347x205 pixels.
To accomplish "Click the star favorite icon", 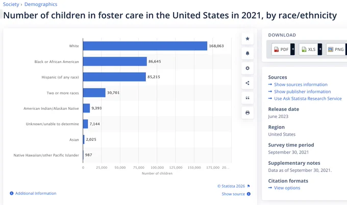I will tap(247, 39).
